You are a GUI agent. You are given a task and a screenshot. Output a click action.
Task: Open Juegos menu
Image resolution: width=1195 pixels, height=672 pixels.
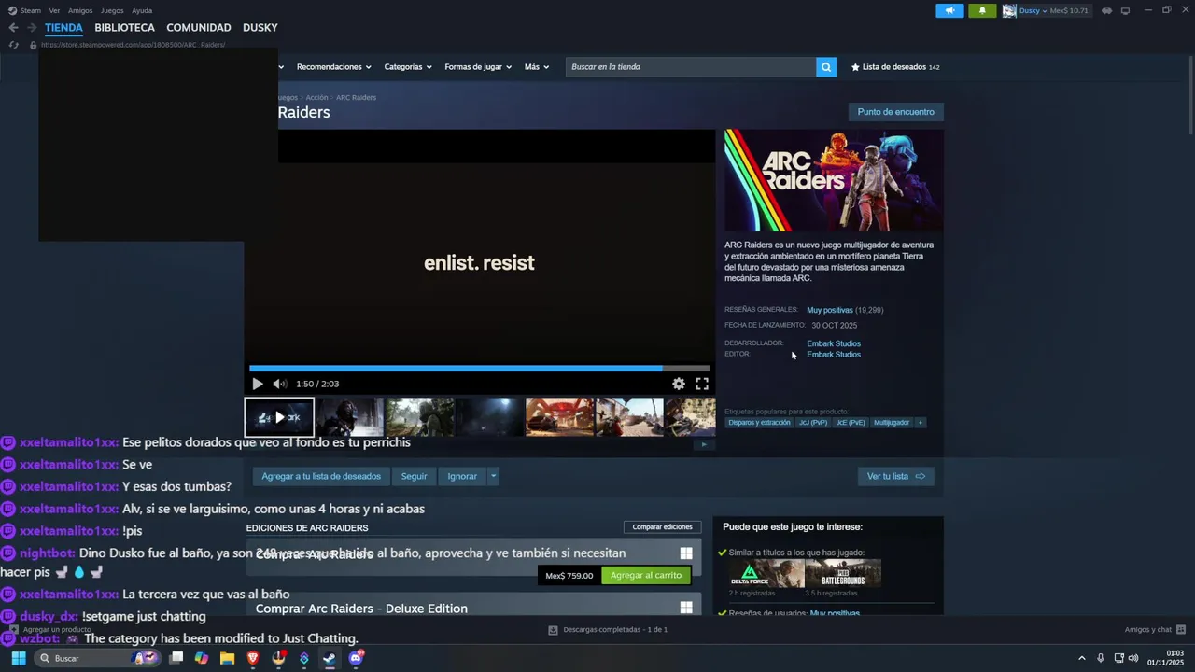point(112,10)
